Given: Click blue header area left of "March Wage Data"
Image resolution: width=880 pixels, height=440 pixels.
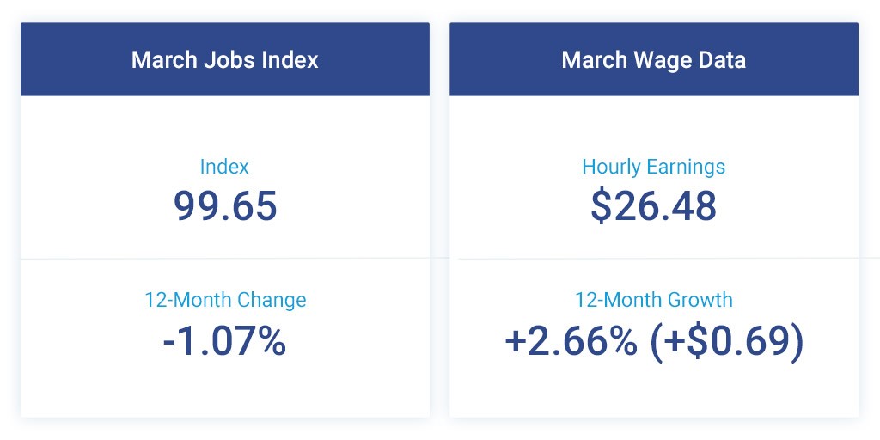Looking at the screenshot, I should (x=503, y=60).
